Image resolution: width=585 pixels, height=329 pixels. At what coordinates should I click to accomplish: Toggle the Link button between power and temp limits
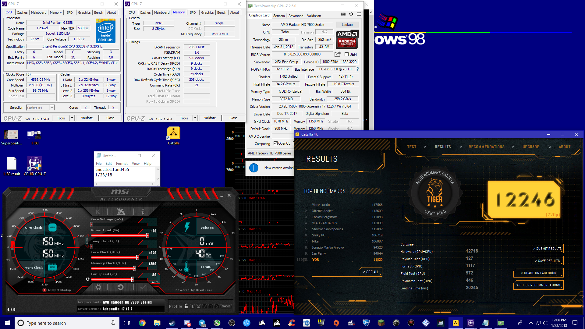click(87, 241)
